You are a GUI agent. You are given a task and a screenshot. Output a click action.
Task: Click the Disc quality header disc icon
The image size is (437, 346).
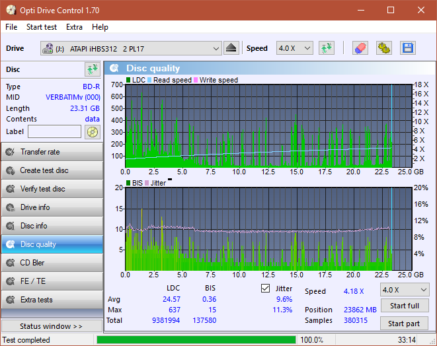(114, 68)
